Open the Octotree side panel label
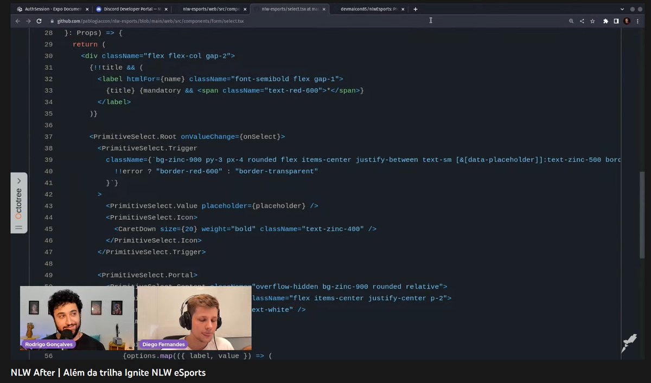Screen dimensions: 651x383 [x=19, y=204]
